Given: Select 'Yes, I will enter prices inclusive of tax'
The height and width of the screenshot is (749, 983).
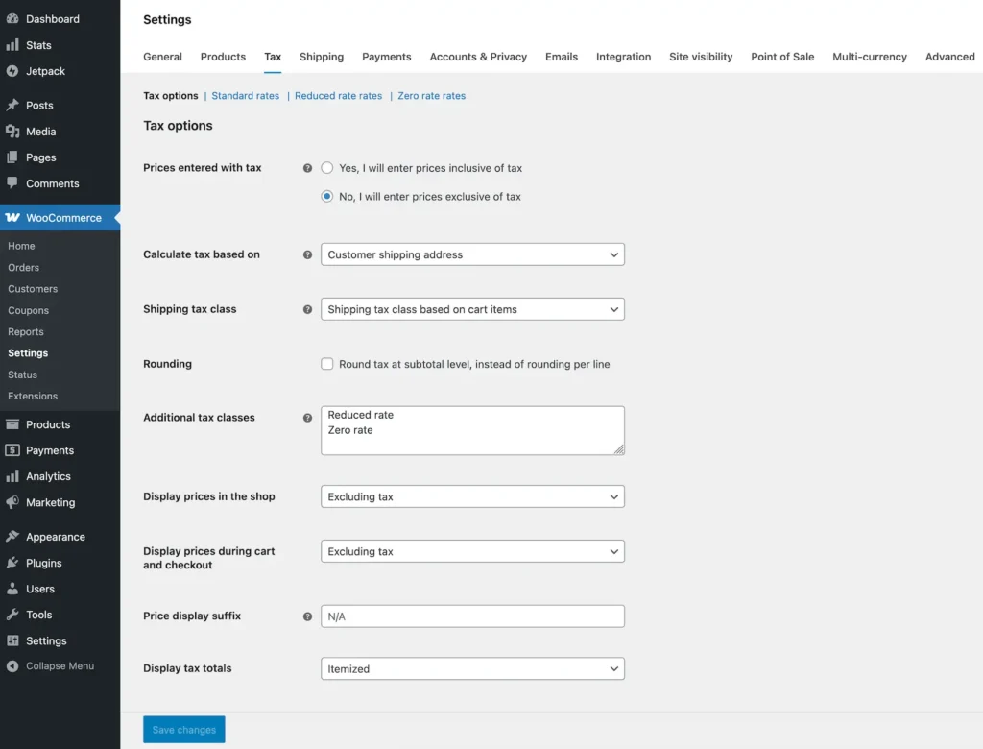Looking at the screenshot, I should coord(326,167).
